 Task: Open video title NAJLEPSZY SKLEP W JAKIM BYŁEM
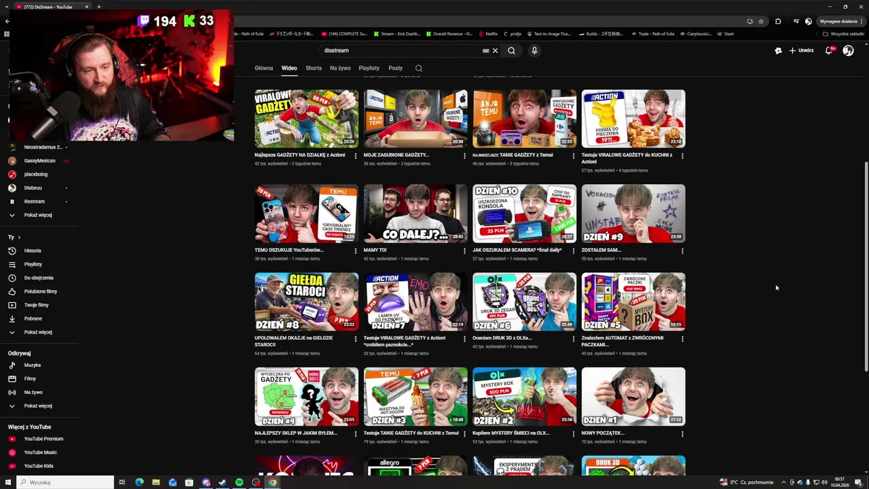[296, 433]
